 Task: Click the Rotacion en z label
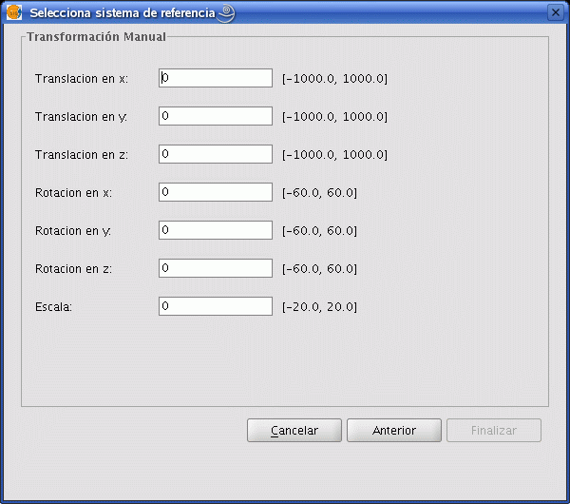click(x=73, y=269)
